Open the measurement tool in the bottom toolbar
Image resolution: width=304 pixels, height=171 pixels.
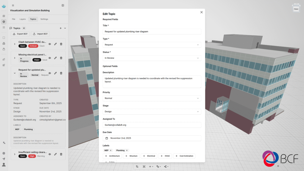tap(158, 167)
